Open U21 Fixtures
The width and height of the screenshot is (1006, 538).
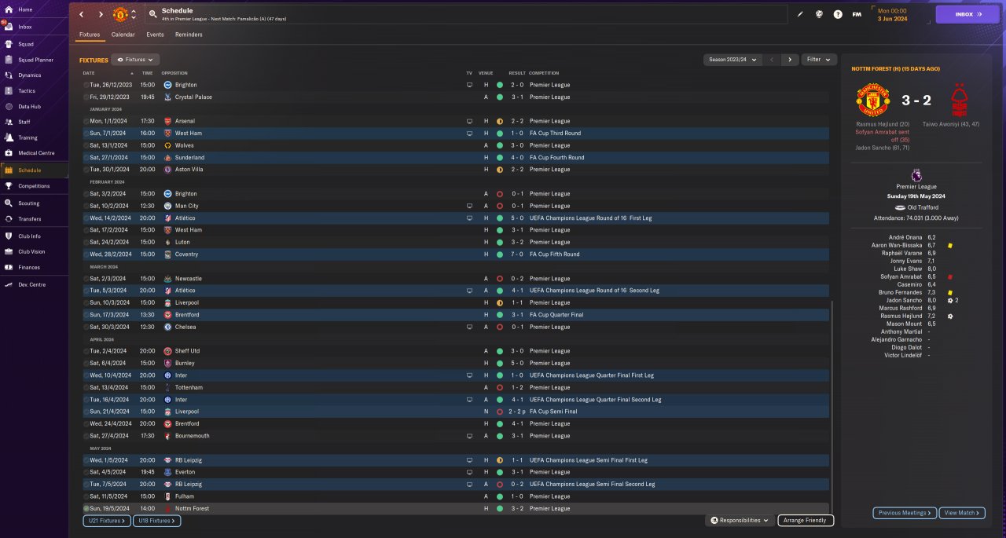click(x=105, y=521)
